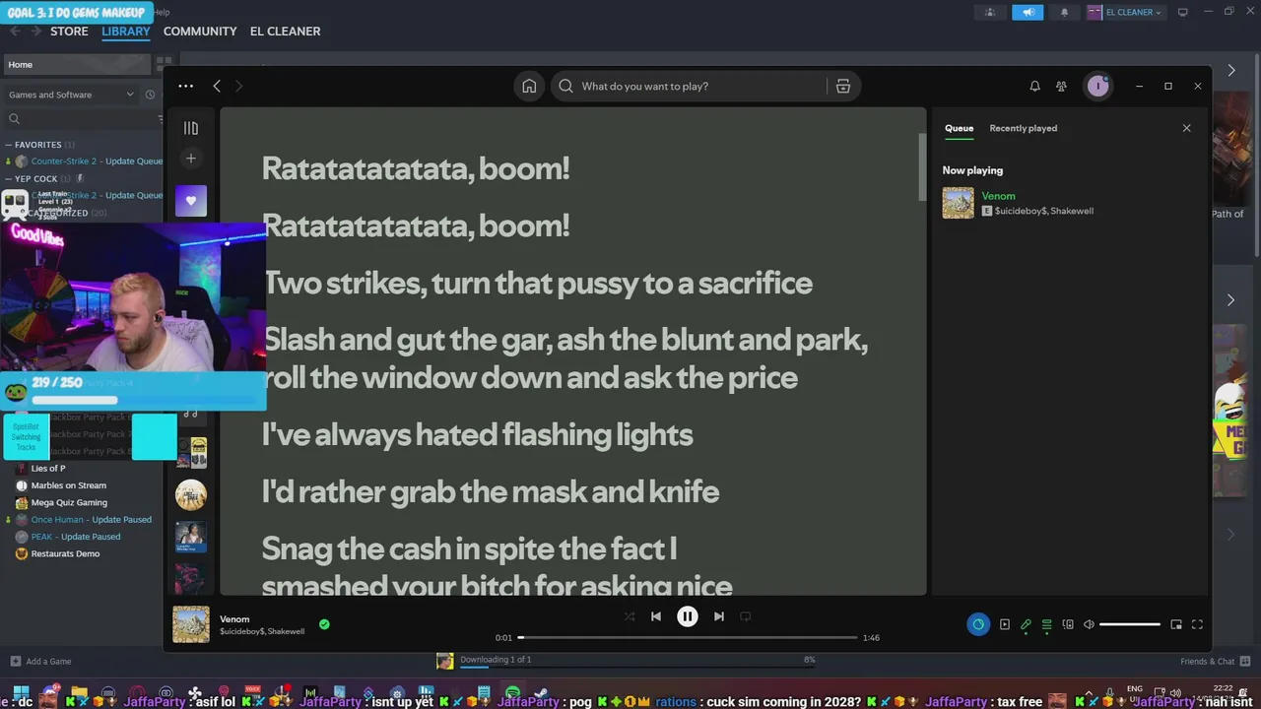Collapse FAVORITES category in Steam library
The width and height of the screenshot is (1261, 709).
[9, 145]
